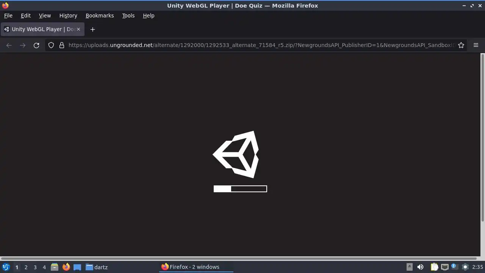
Task: Switch to workspace 1
Action: (x=17, y=267)
